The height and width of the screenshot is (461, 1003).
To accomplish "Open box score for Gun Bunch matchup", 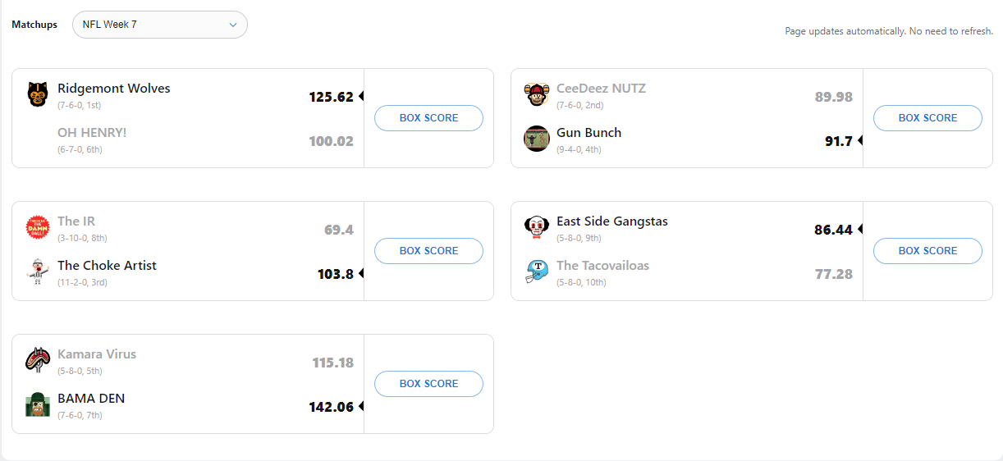I will tap(927, 118).
